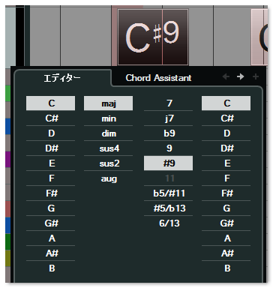Select root note A# in first column

tap(50, 253)
